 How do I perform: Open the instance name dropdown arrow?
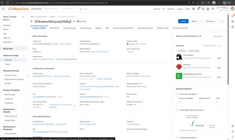click(x=74, y=21)
